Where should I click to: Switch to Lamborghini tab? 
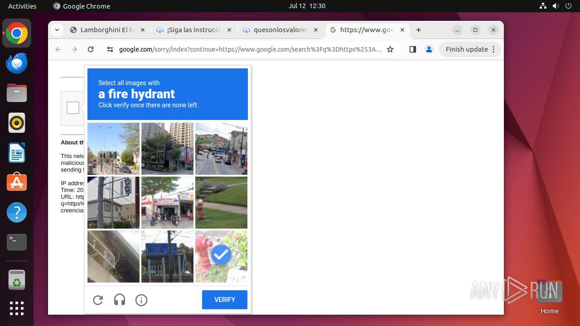(x=107, y=30)
